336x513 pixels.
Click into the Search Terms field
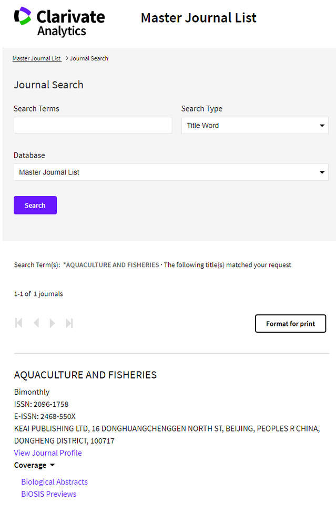93,125
